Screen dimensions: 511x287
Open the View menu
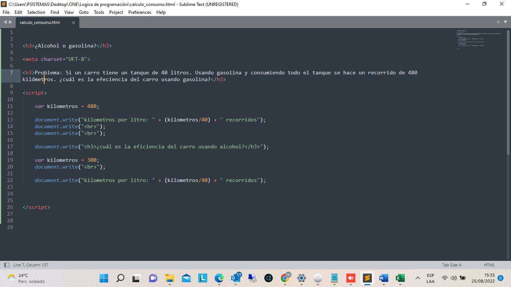pyautogui.click(x=69, y=12)
